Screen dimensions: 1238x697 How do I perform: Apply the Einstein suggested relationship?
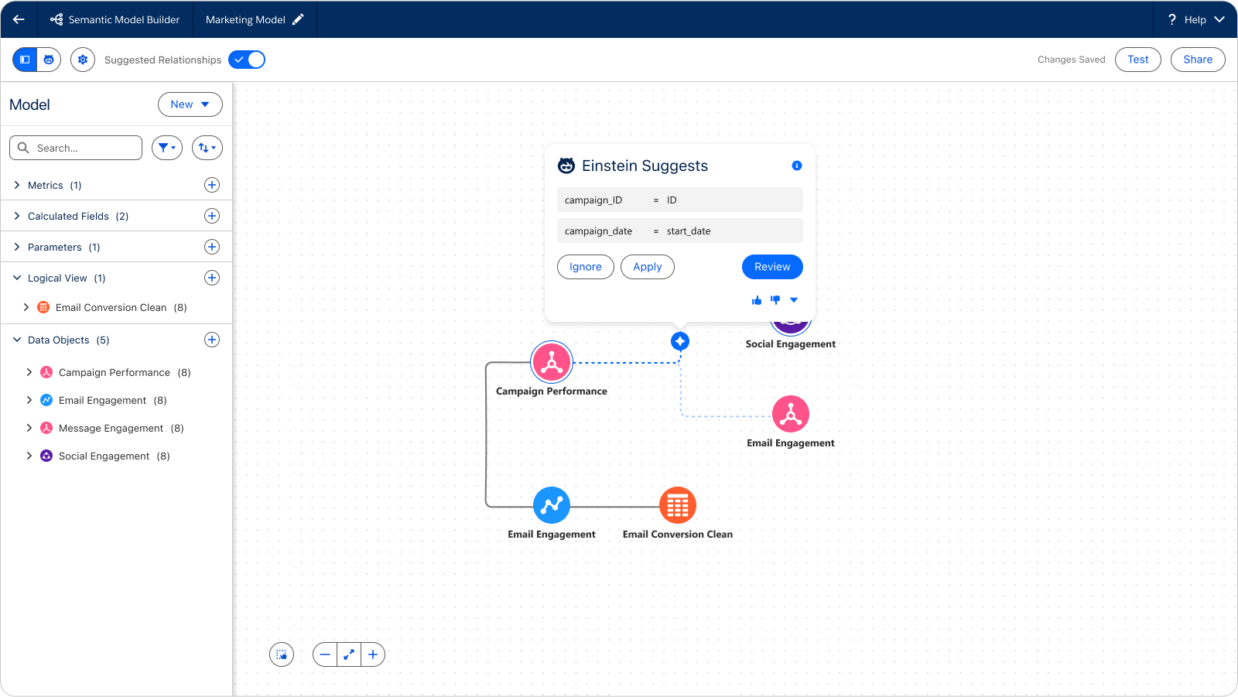(647, 267)
